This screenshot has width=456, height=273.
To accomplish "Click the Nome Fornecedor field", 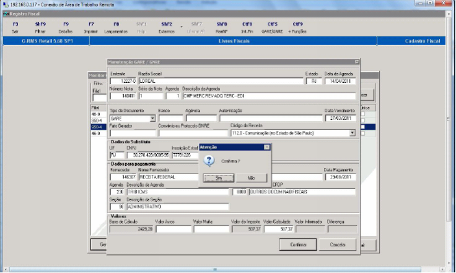I will tap(169, 177).
